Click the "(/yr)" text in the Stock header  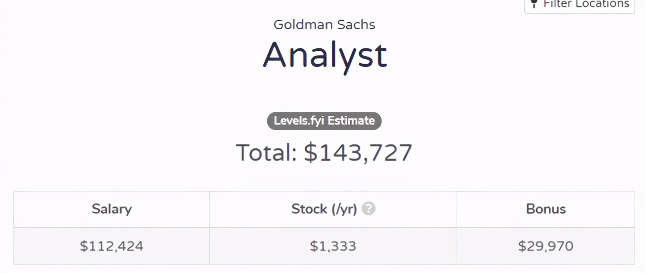click(344, 209)
